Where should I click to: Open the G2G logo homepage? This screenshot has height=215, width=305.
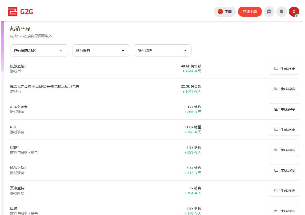click(x=21, y=12)
